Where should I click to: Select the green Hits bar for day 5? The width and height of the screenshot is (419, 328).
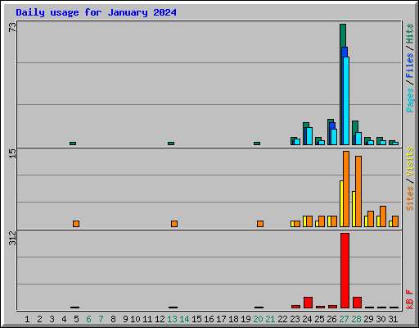tap(73, 143)
